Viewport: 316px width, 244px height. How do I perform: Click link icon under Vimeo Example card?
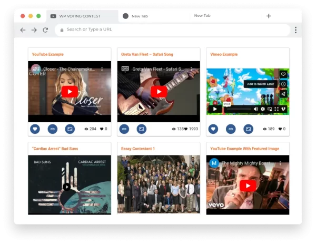click(231, 129)
